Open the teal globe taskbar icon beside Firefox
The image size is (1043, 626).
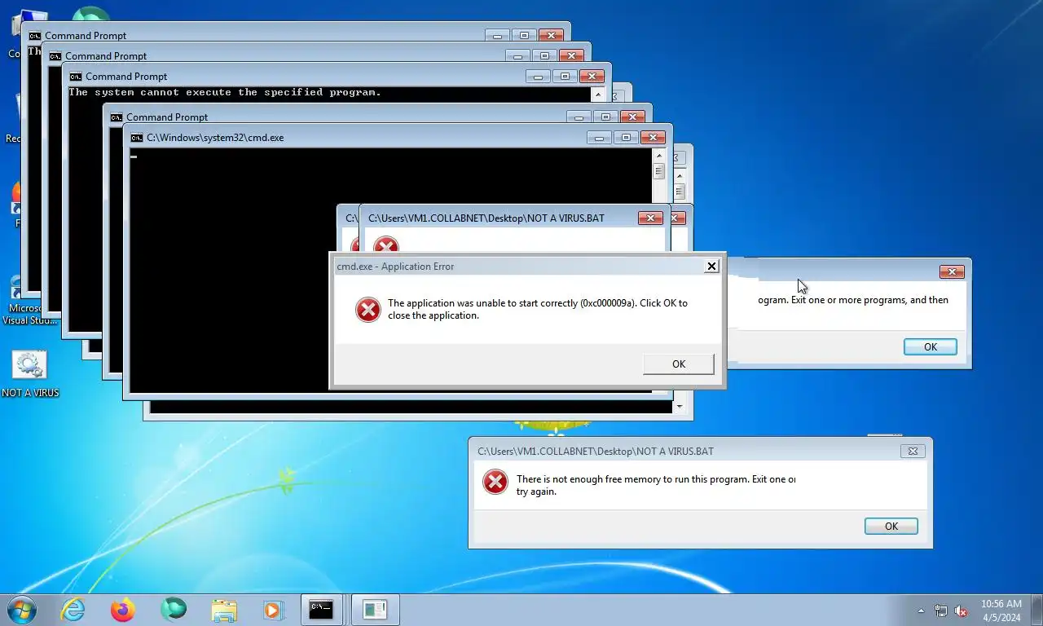[173, 609]
